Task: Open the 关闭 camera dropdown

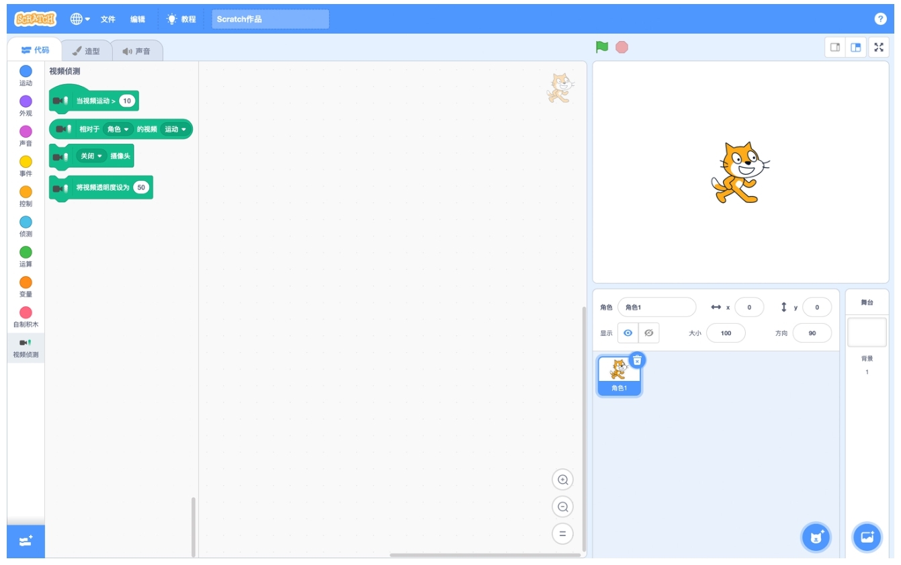Action: [91, 156]
